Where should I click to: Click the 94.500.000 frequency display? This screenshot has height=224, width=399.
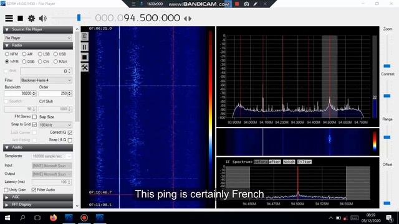coord(138,18)
